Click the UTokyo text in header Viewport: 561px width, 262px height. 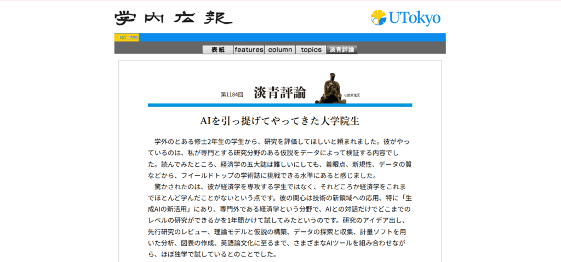(x=415, y=18)
